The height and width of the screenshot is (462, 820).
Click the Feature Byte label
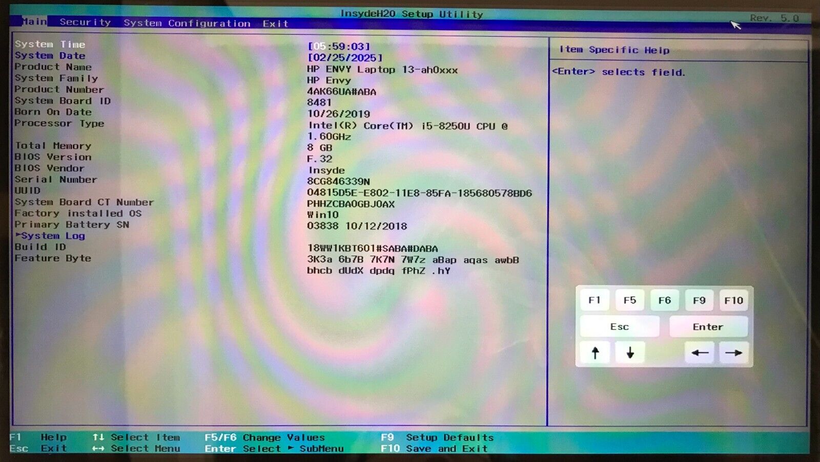pyautogui.click(x=53, y=258)
